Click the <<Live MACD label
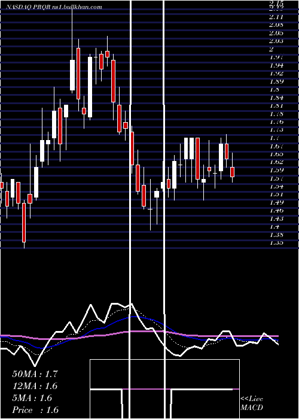The image size is (299, 419). 252,403
